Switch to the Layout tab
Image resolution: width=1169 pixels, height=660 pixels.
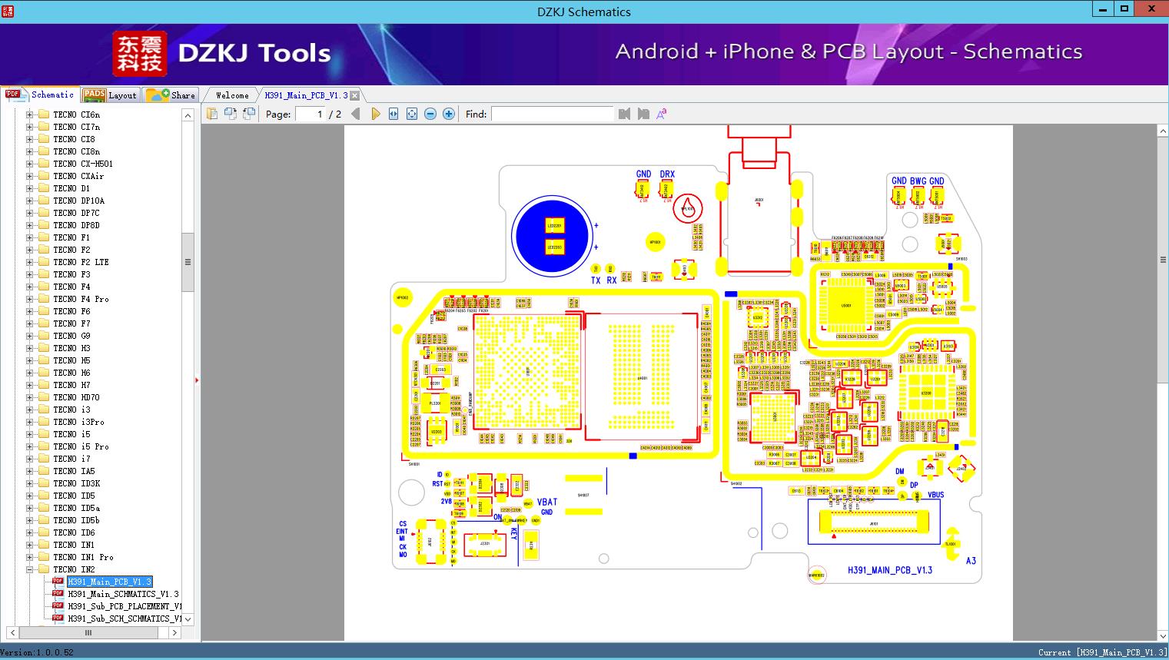coord(110,95)
